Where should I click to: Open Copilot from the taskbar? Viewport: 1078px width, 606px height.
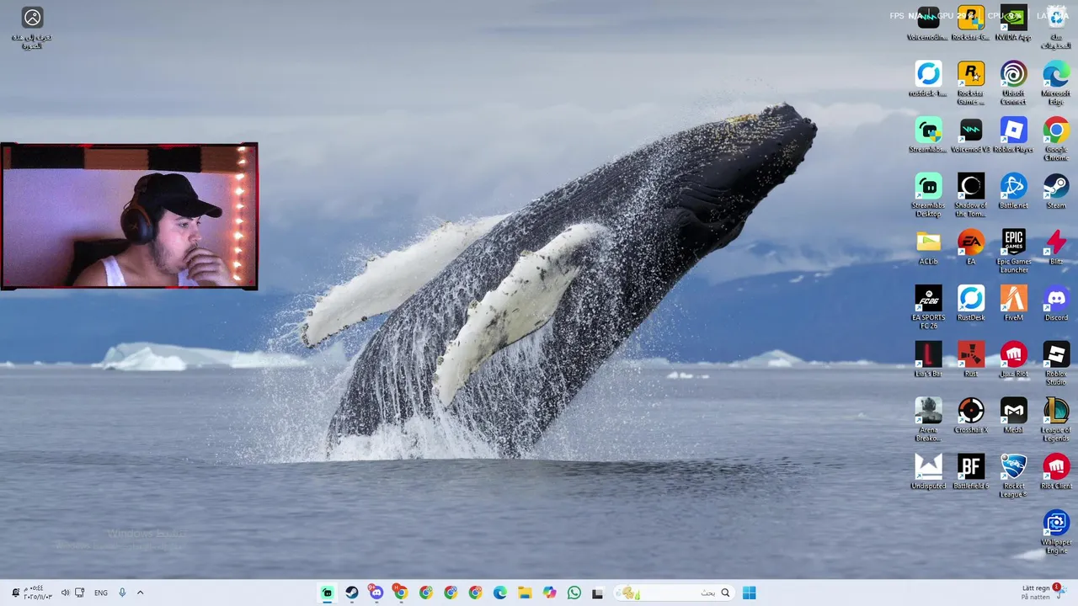(549, 593)
